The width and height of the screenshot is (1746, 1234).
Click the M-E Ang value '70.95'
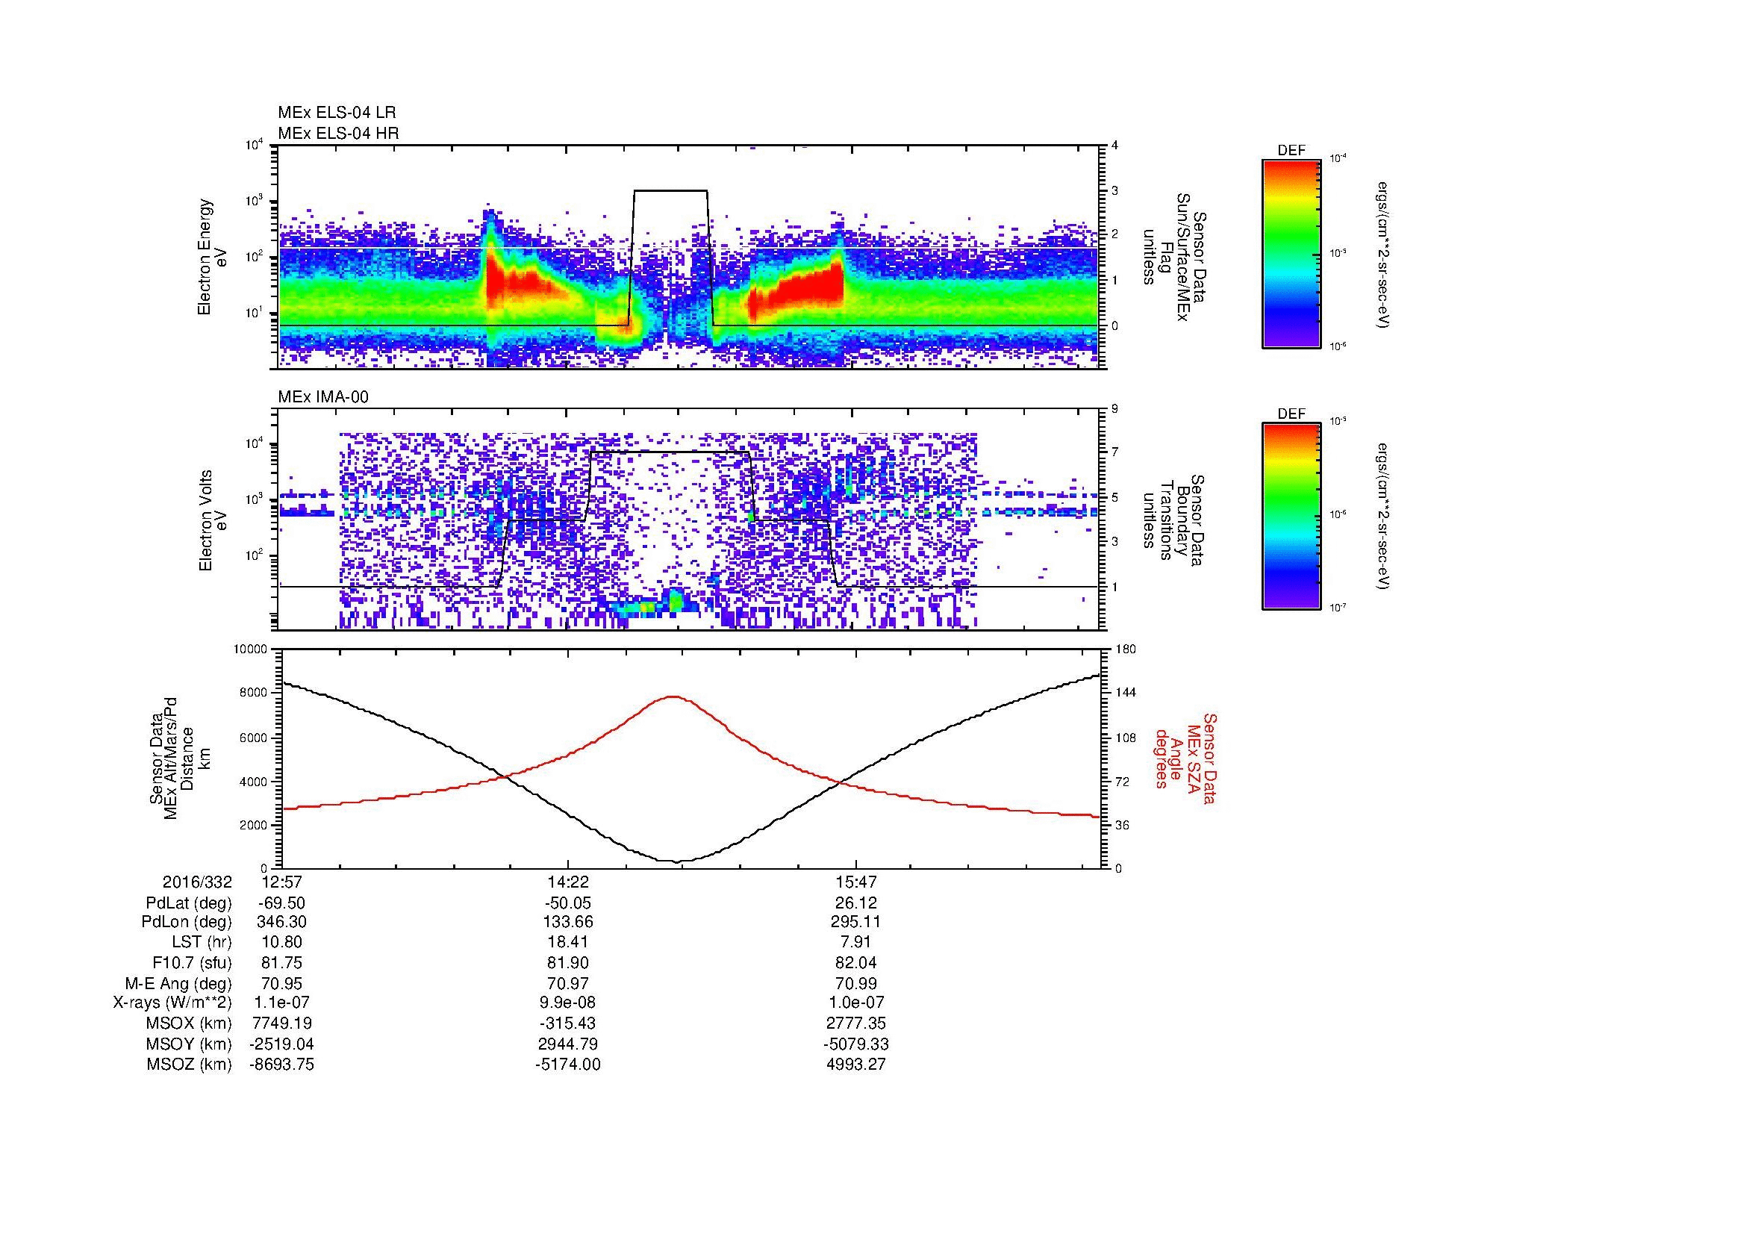(x=281, y=983)
